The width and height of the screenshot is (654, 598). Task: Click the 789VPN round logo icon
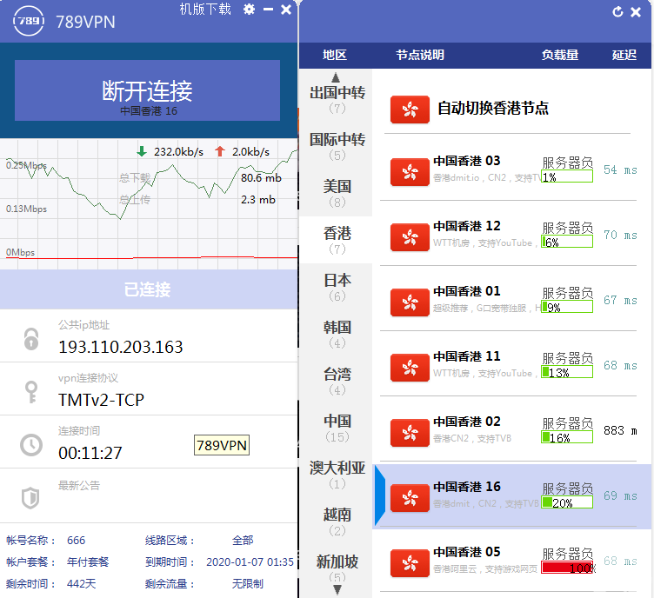28,22
